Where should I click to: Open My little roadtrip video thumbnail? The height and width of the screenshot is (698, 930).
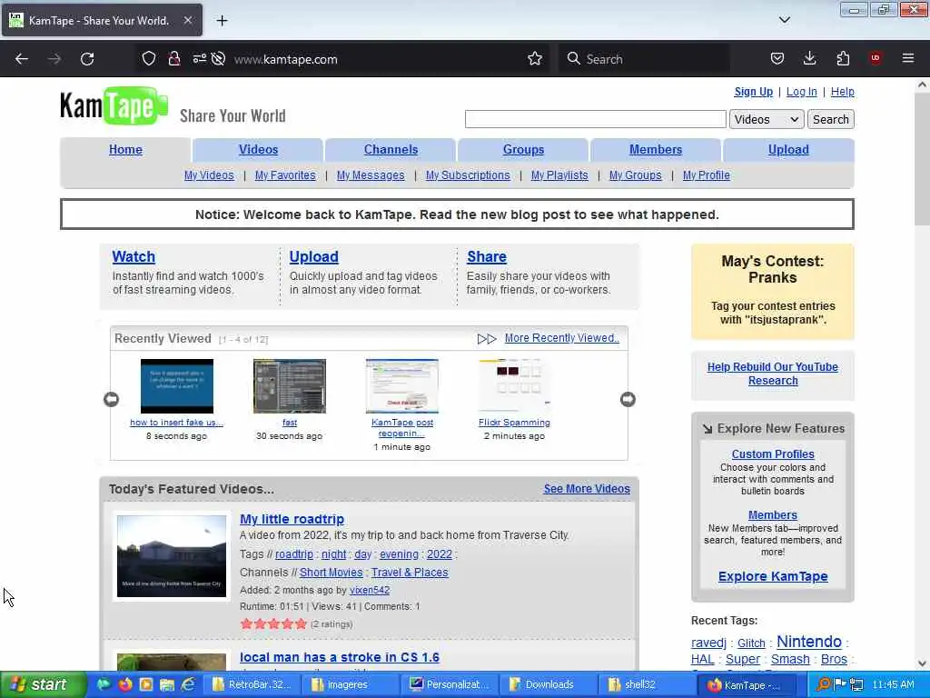pyautogui.click(x=172, y=556)
